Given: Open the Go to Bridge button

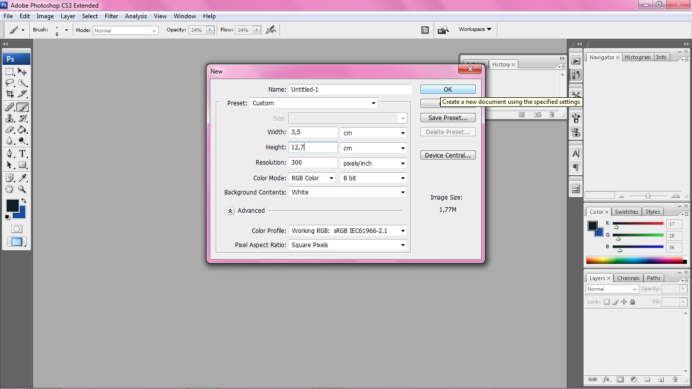Looking at the screenshot, I should 443,30.
